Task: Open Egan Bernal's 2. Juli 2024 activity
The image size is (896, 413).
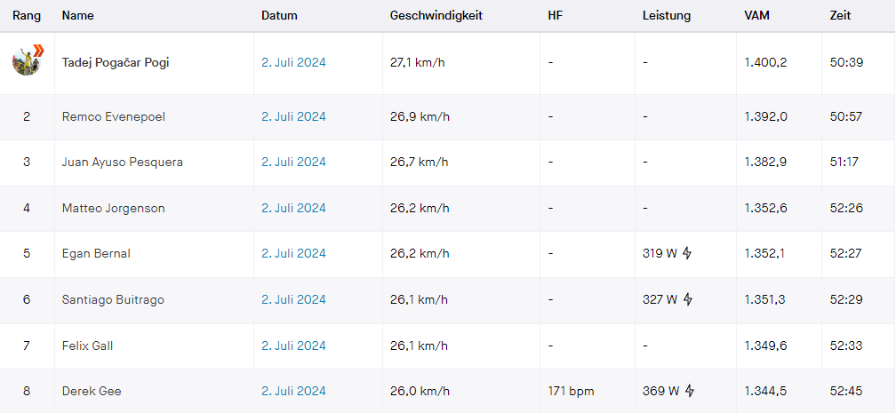Action: 293,254
